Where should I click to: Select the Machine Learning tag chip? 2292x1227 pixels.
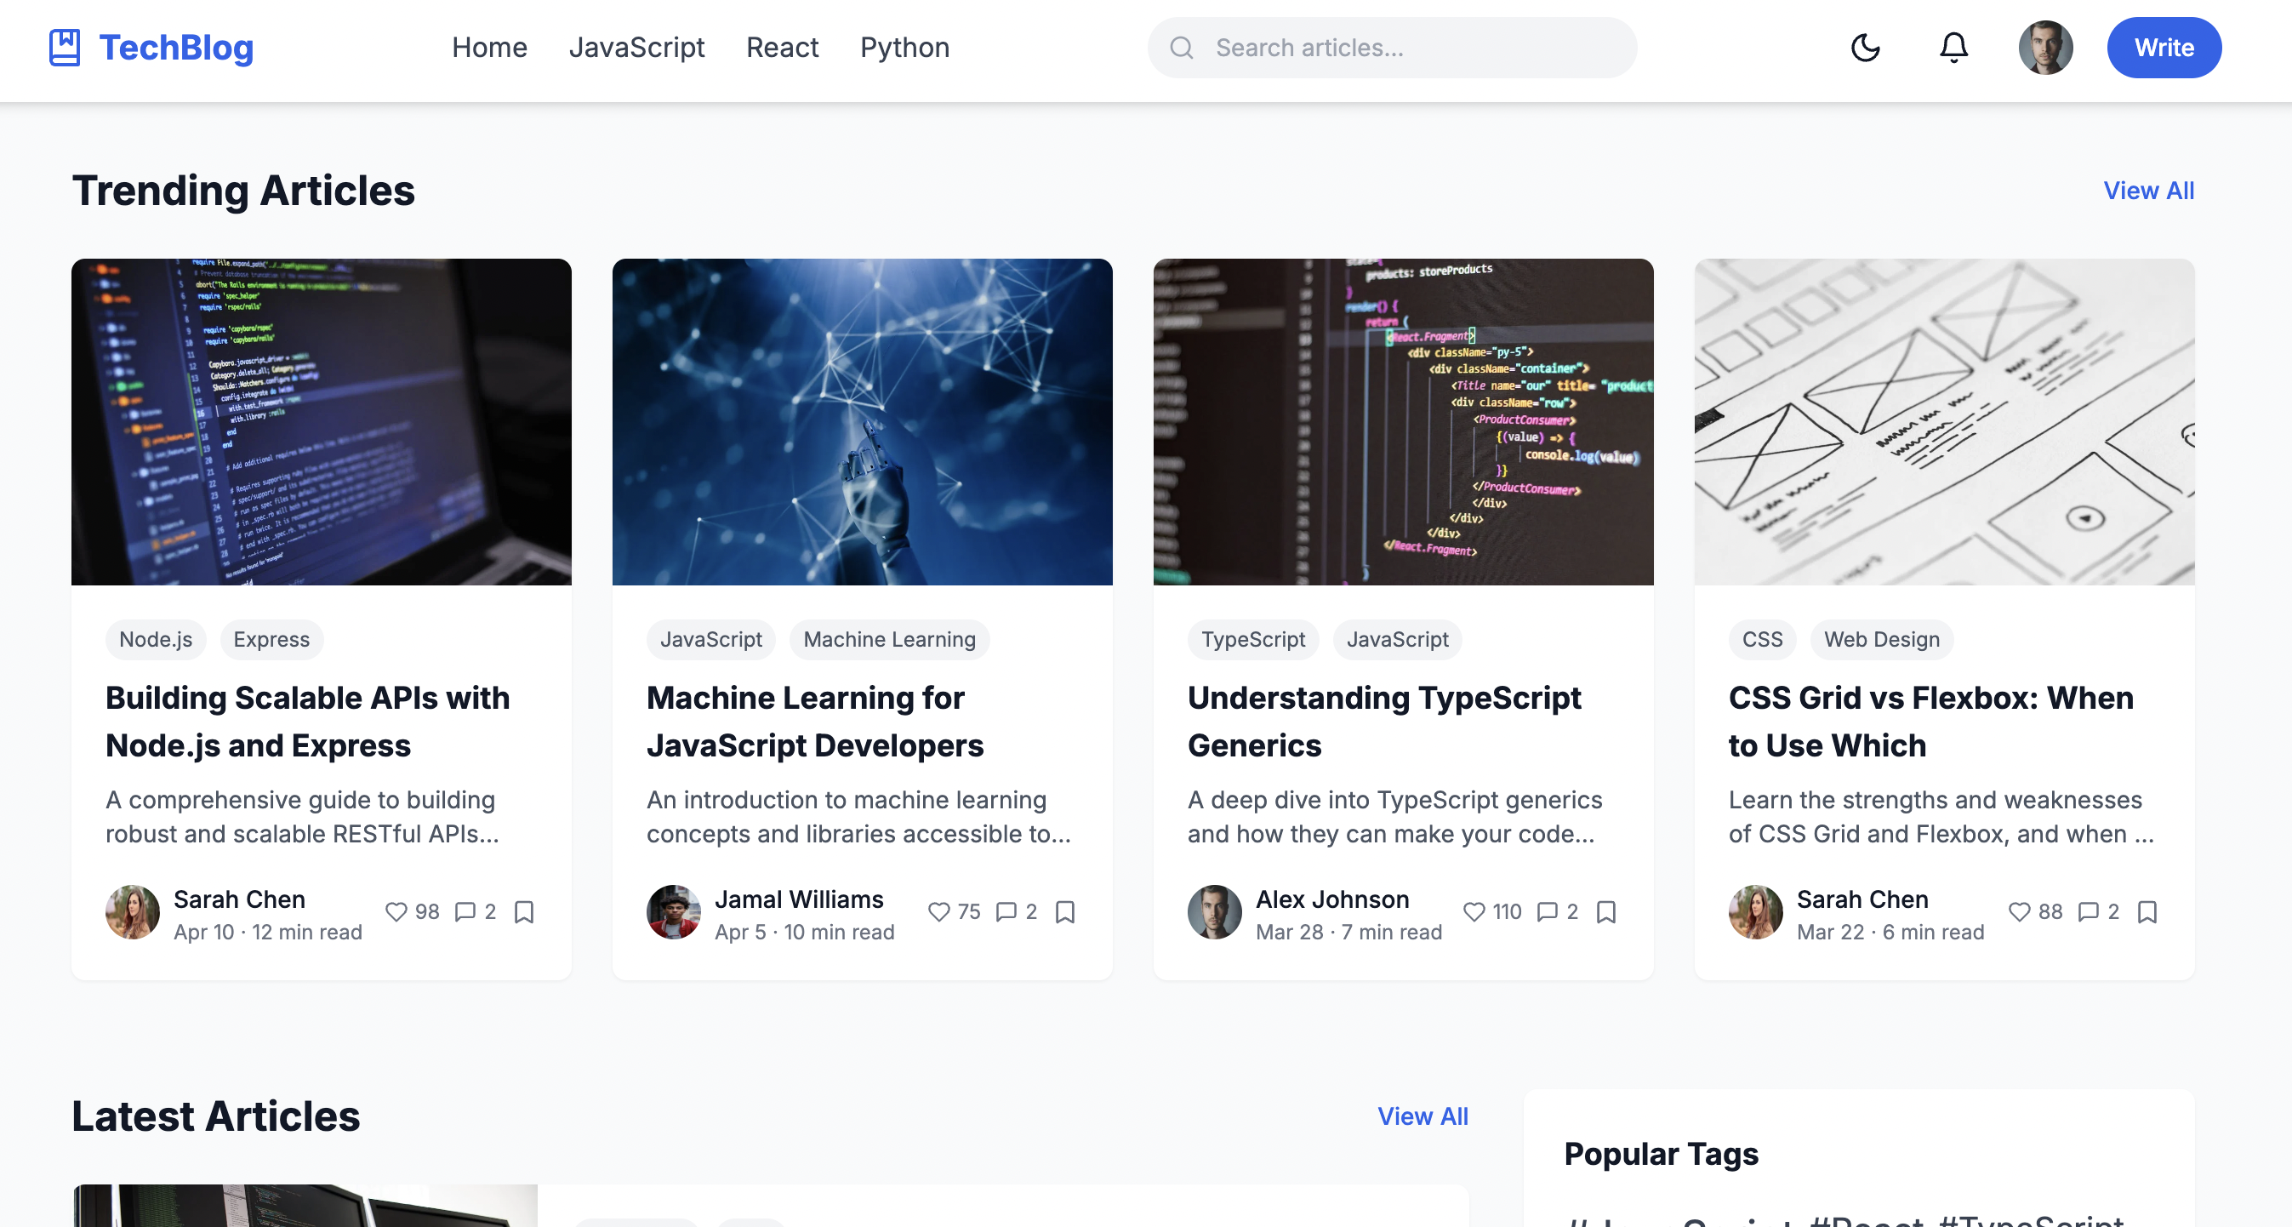tap(889, 639)
